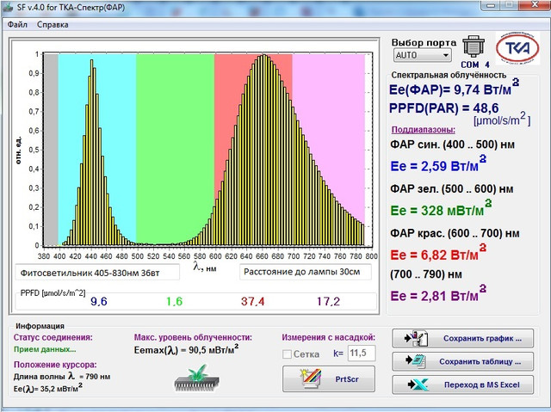Click the Расстояние до лампы 30см field

[306, 272]
